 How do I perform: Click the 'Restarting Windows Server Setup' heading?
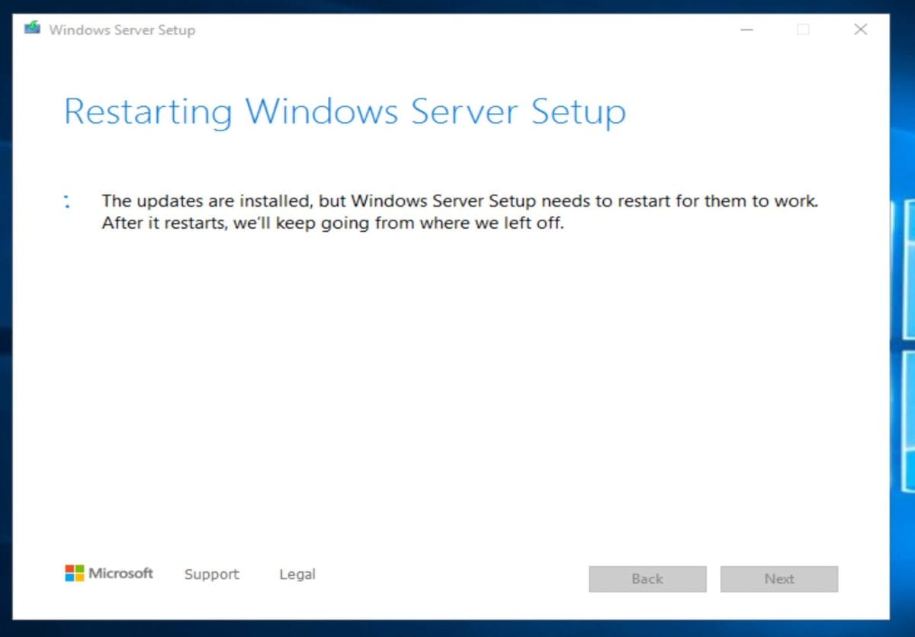click(345, 111)
